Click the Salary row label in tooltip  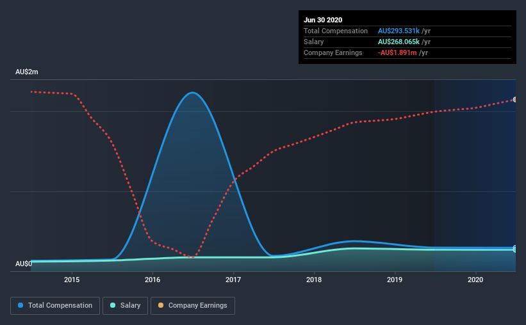coord(314,42)
